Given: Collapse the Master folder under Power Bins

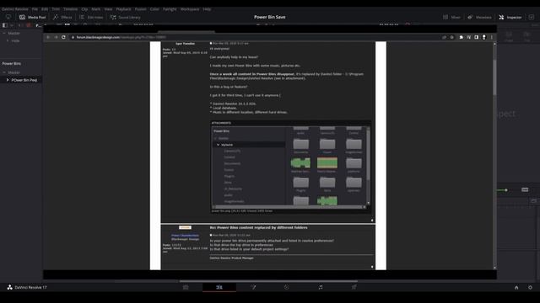Looking at the screenshot, I should click(4, 72).
